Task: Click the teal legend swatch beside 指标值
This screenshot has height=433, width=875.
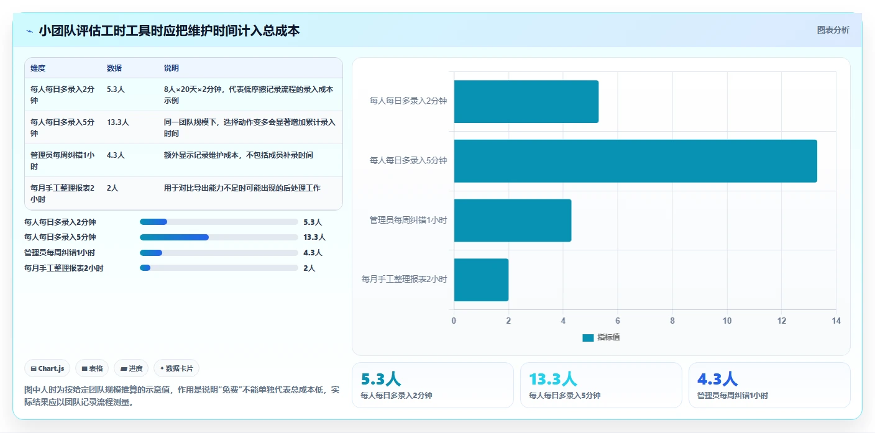Action: click(588, 337)
